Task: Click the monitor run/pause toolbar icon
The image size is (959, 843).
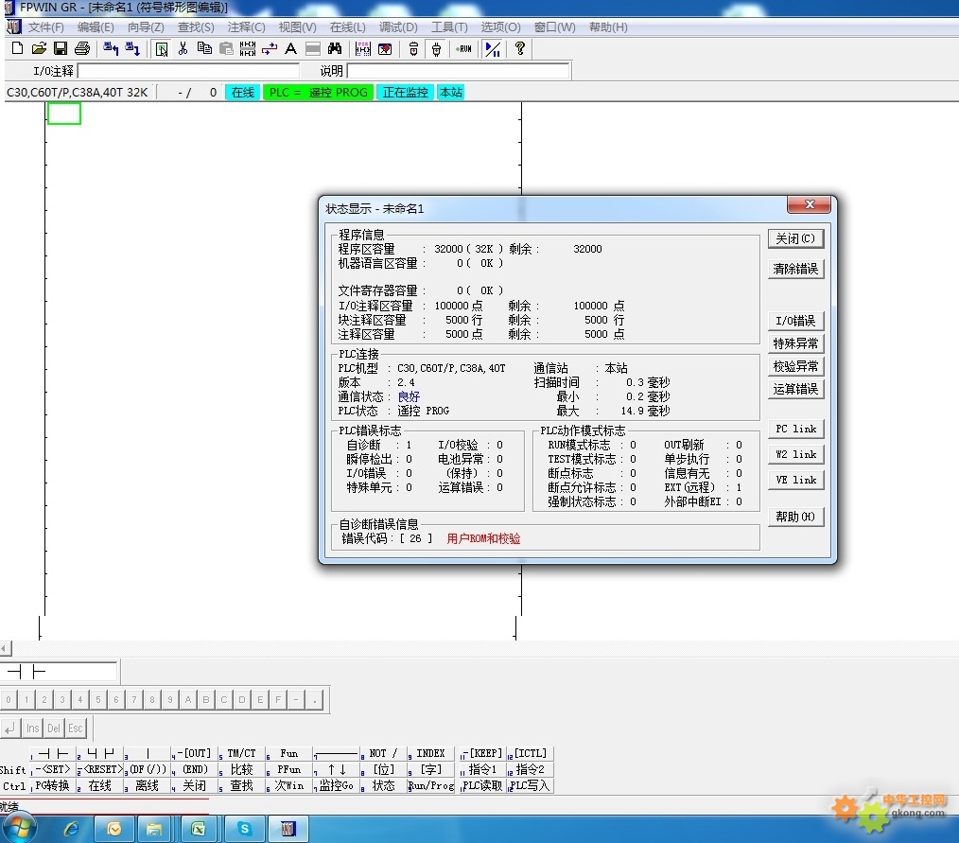Action: pos(493,49)
